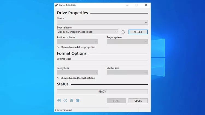
Task: Click the 'Cluster size' label
Action: tap(113, 68)
